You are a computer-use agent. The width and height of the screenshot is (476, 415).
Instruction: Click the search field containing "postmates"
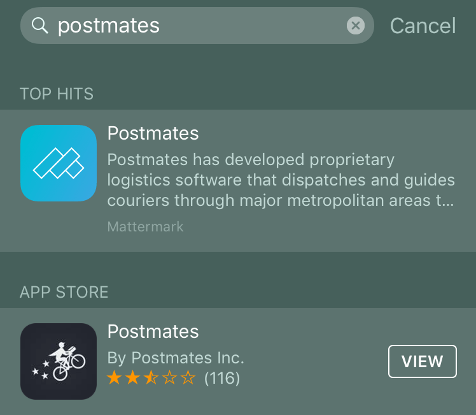click(197, 25)
